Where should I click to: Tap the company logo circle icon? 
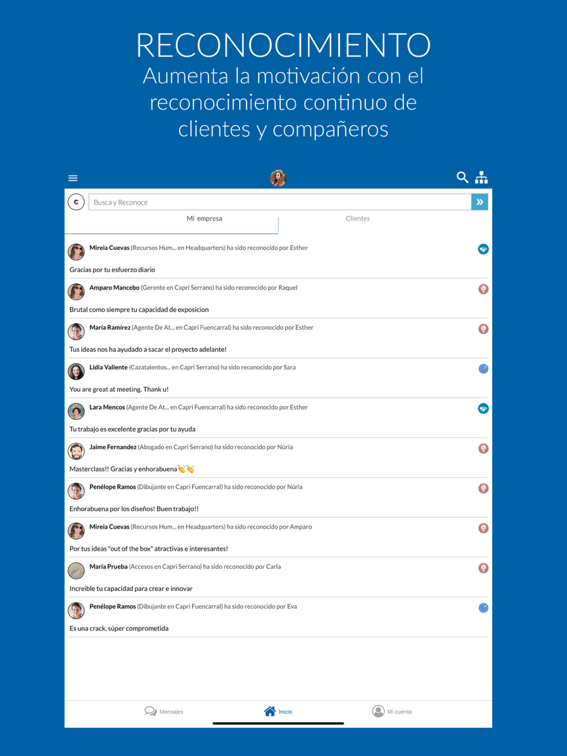[x=76, y=202]
